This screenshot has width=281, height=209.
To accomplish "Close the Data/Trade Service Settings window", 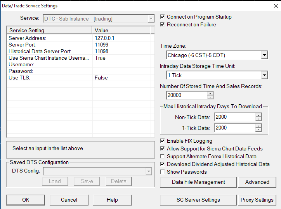I will (x=276, y=5).
